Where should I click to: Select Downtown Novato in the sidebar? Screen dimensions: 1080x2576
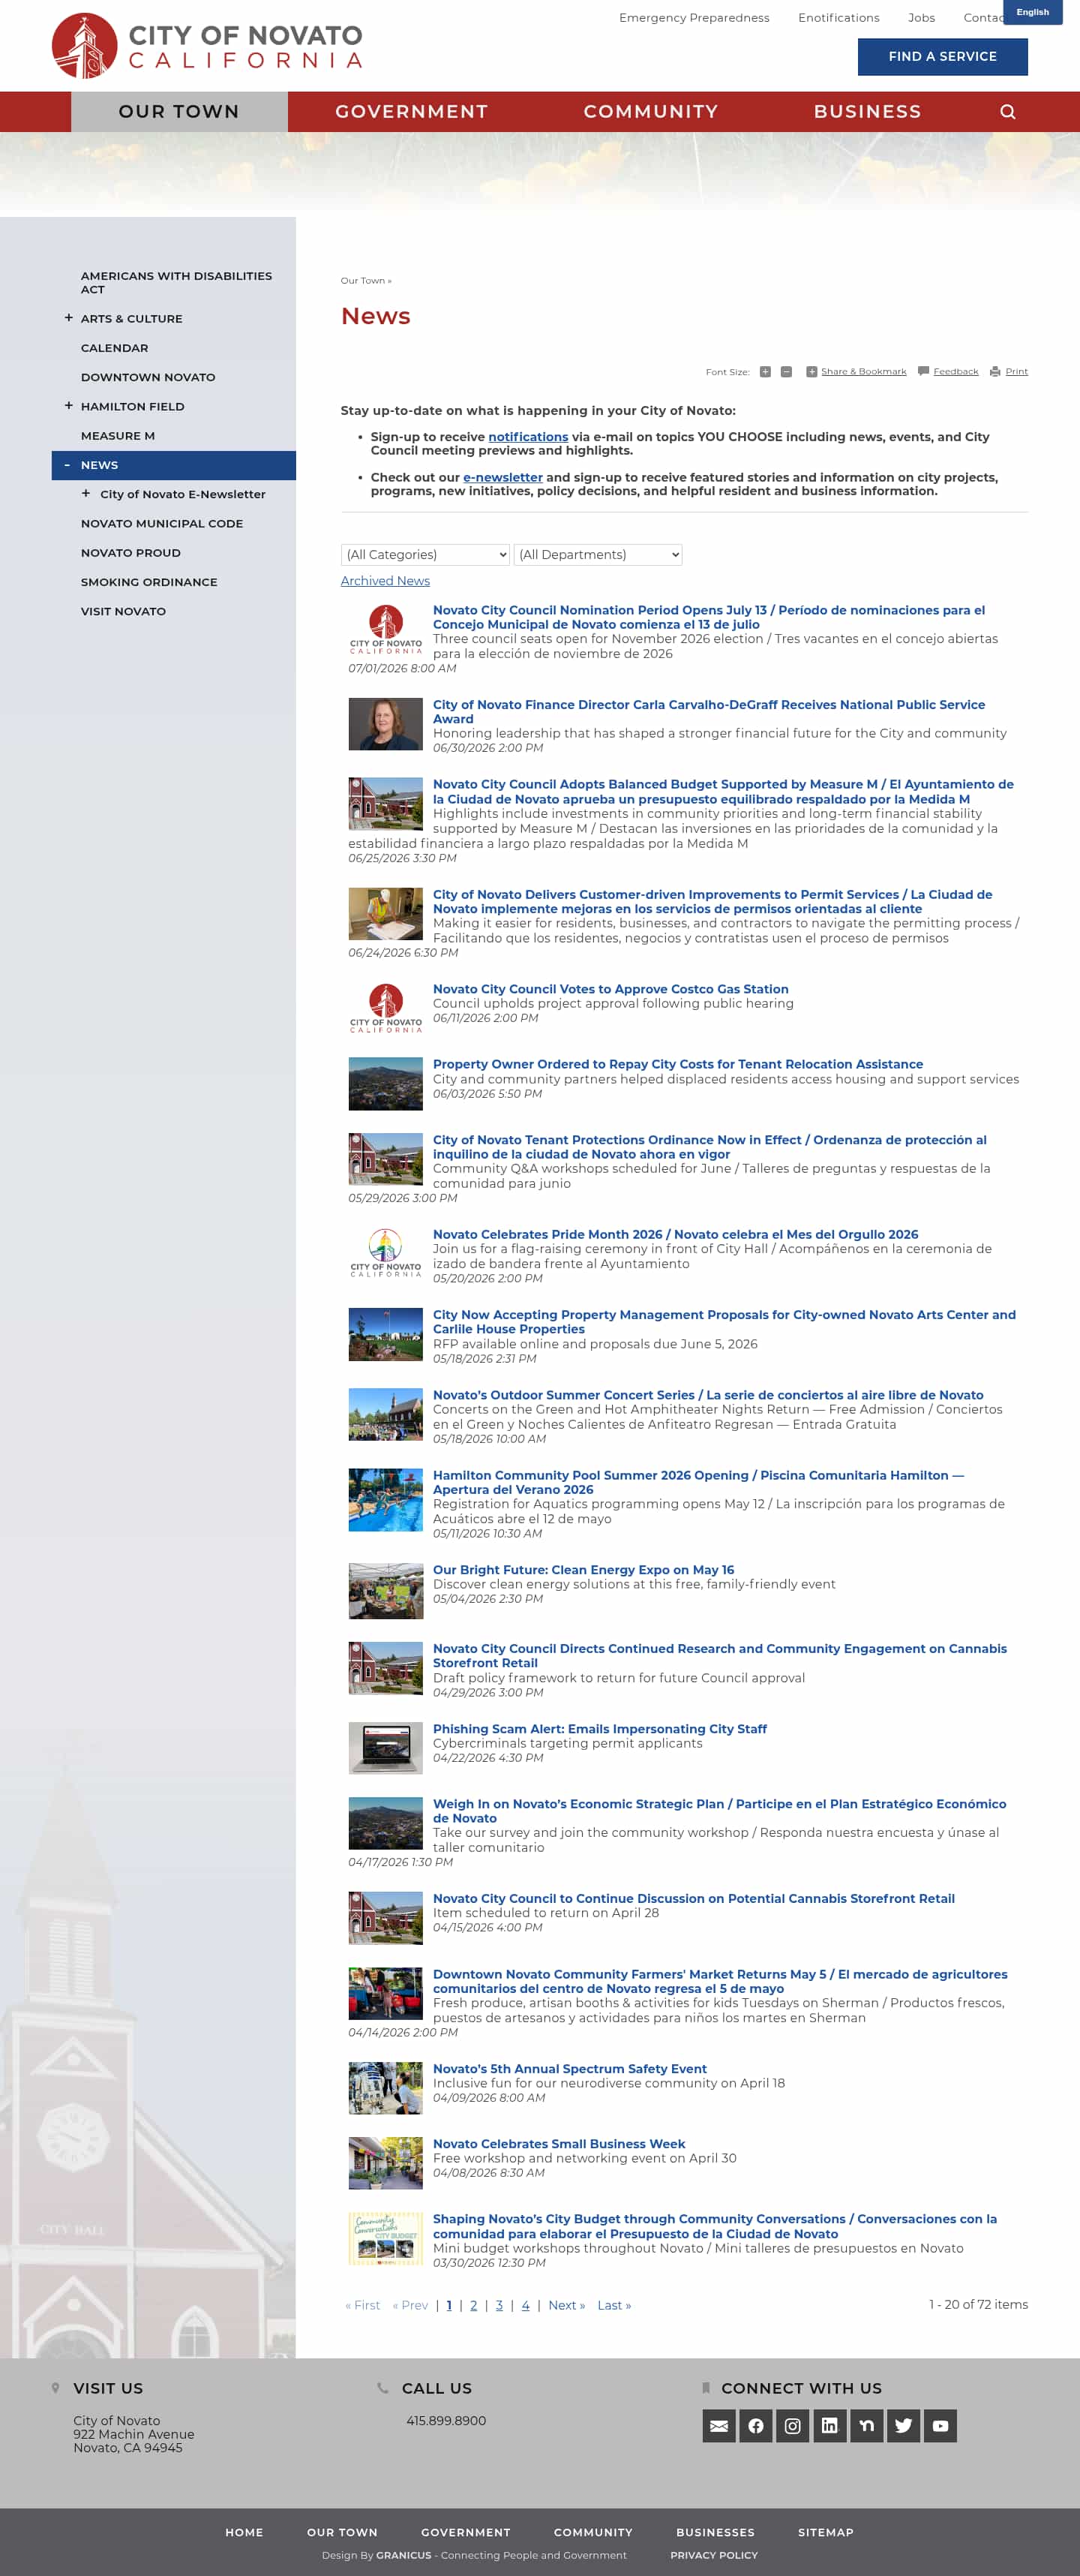[x=148, y=377]
